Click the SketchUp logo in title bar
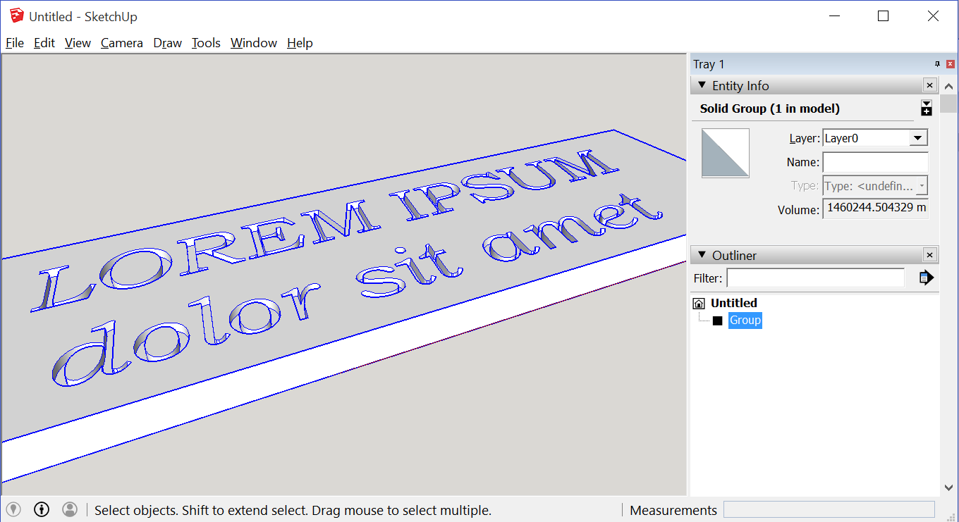The height and width of the screenshot is (522, 959). tap(16, 15)
